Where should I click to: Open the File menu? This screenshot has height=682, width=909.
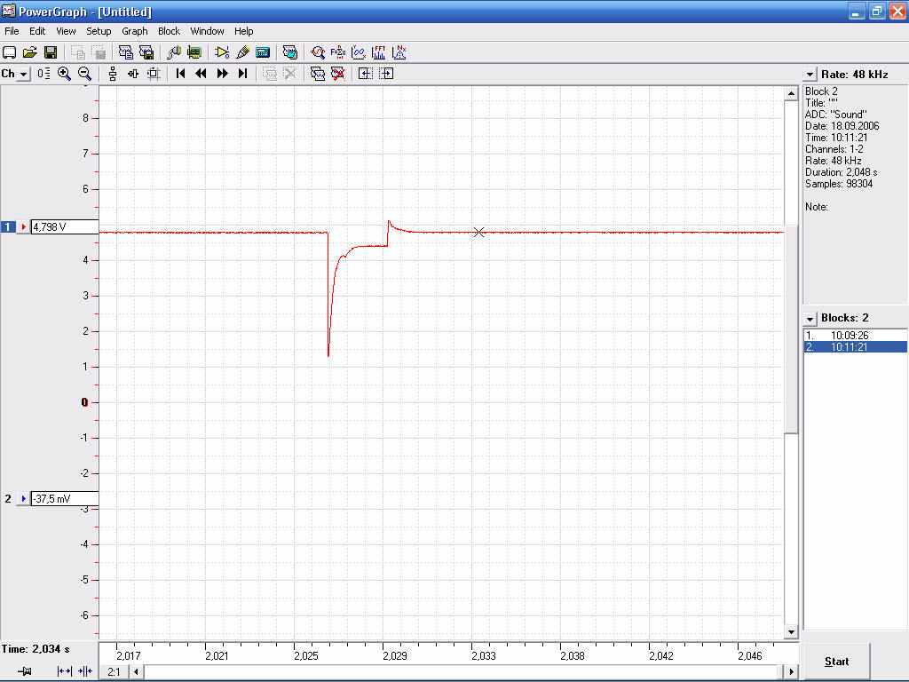coord(12,31)
